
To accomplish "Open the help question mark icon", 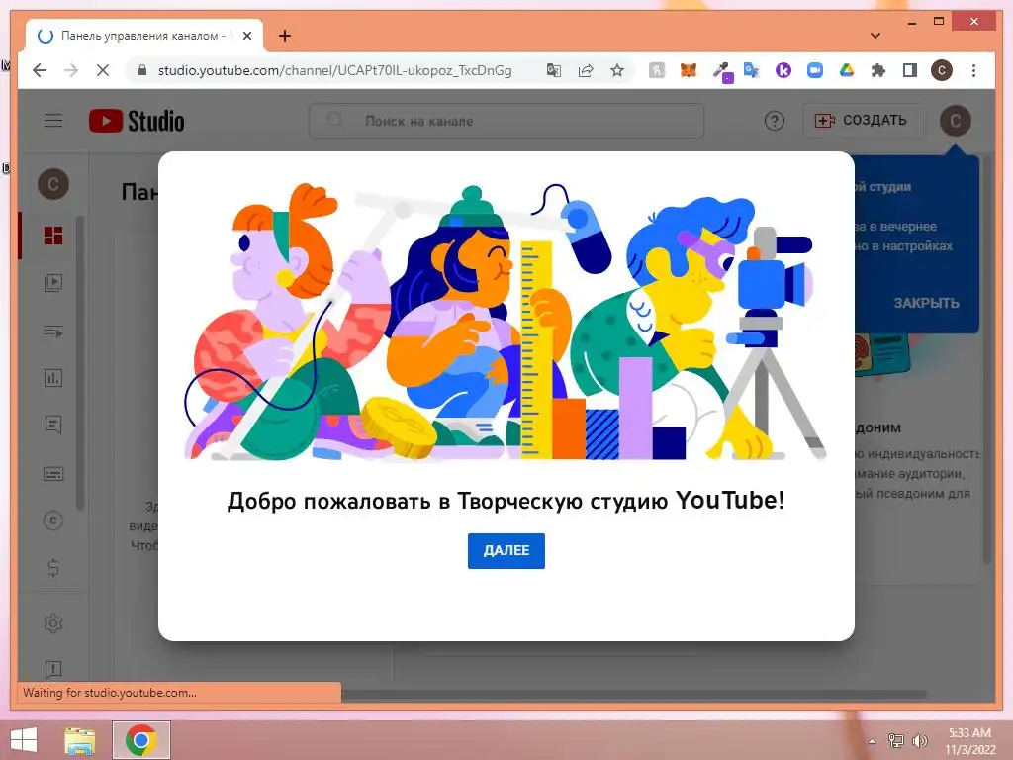I will pyautogui.click(x=774, y=121).
